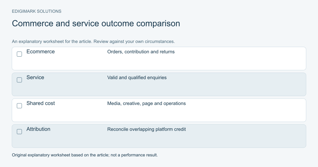This screenshot has width=318, height=167.
Task: Tick the Ecommerce checkbox
Action: point(19,54)
